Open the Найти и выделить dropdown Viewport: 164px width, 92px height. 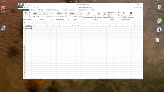coord(131,15)
